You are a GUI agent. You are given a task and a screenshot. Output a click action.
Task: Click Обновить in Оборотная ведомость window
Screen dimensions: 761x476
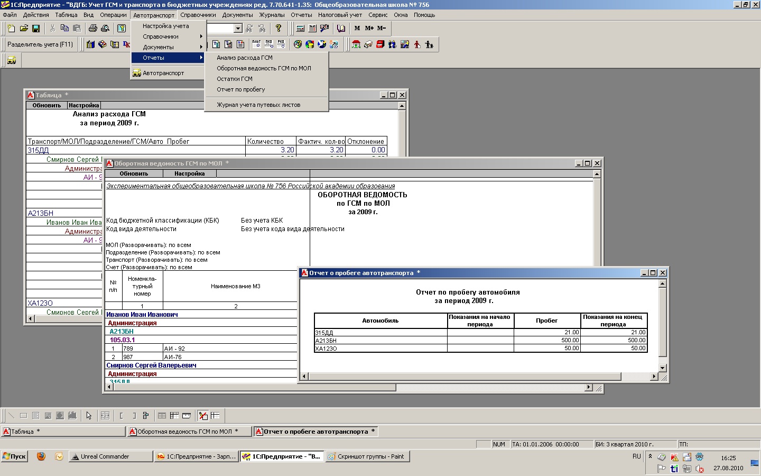pos(134,173)
